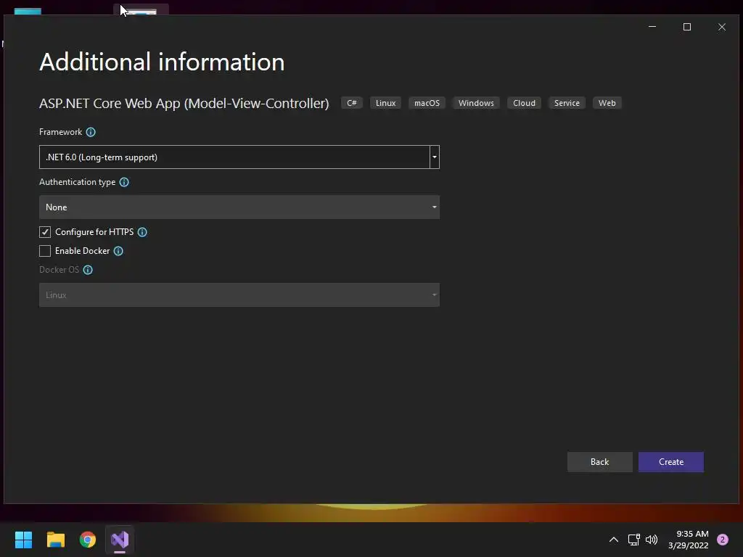Open the Windows Start menu
Image resolution: width=743 pixels, height=557 pixels.
pyautogui.click(x=23, y=540)
